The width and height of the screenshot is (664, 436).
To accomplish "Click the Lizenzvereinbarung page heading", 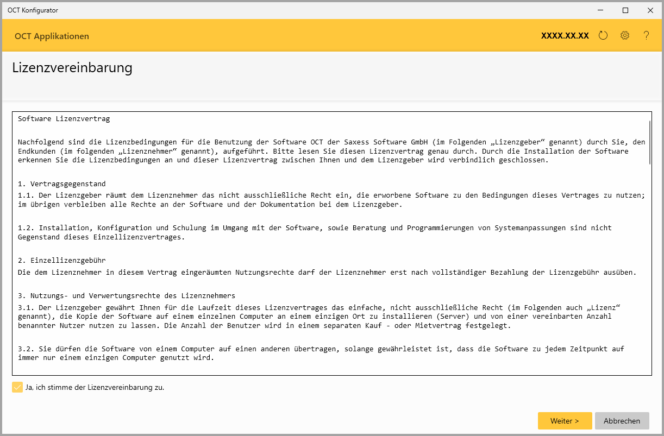I will point(72,68).
